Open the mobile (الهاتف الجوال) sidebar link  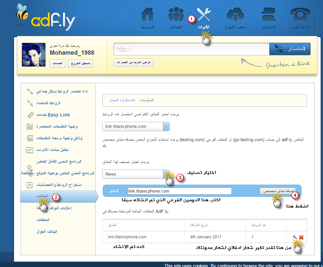[47, 232]
